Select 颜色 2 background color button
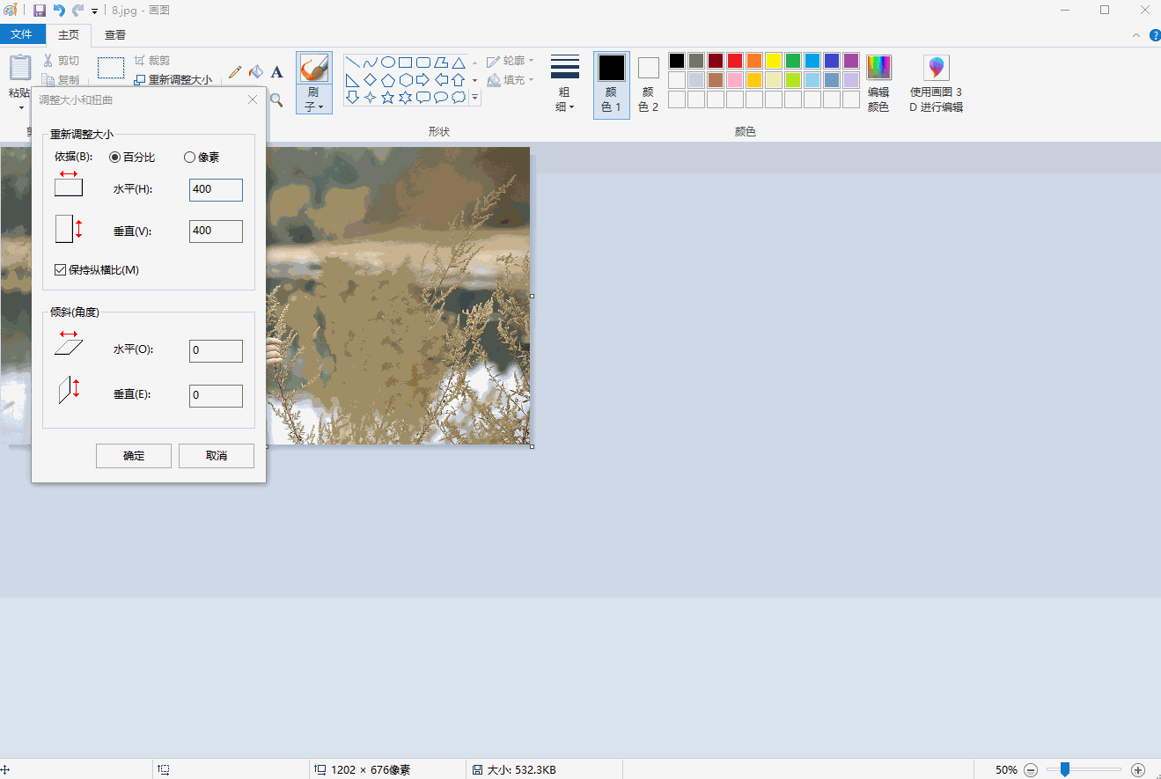This screenshot has width=1161, height=779. pos(649,85)
